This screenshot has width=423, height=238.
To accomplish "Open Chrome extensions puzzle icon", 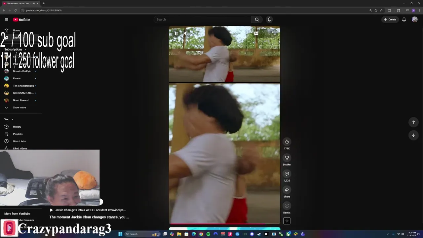I will (x=390, y=10).
